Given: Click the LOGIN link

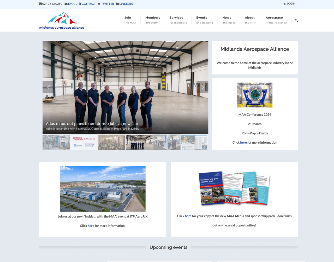Looking at the screenshot, I should pos(291,4).
